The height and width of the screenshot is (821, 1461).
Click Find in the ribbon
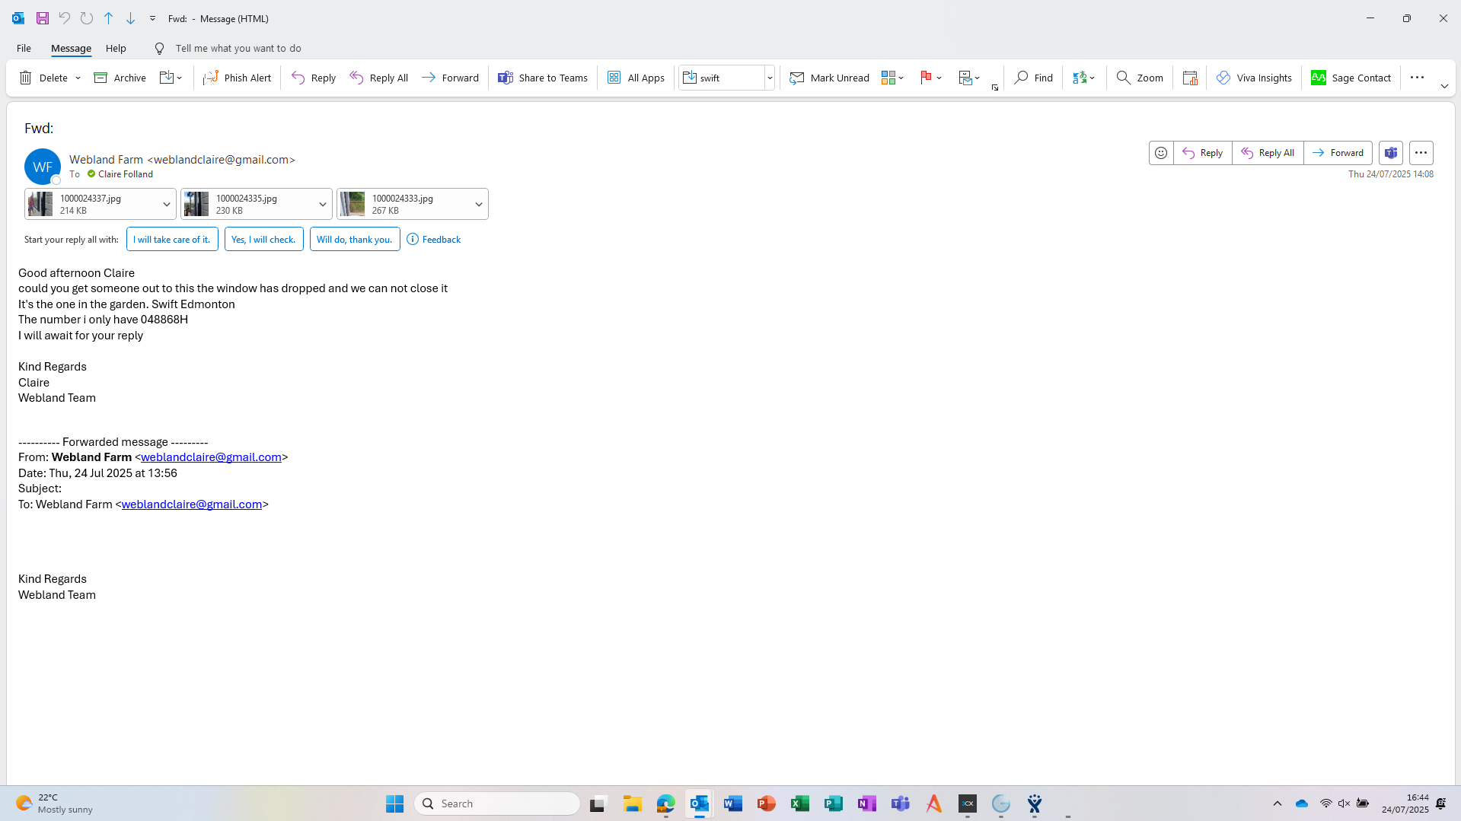click(x=1034, y=78)
